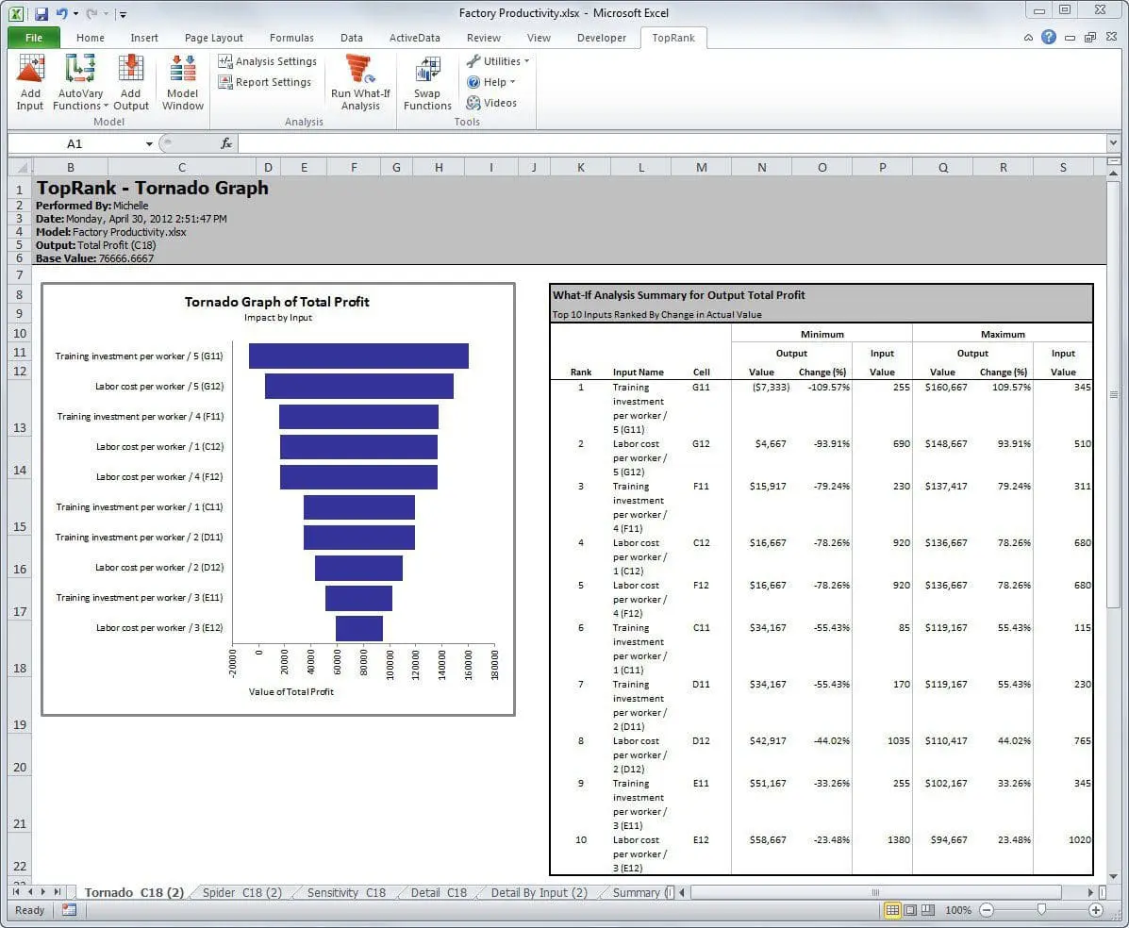This screenshot has height=928, width=1129.
Task: Open the Name Box dropdown arrow
Action: coord(149,143)
